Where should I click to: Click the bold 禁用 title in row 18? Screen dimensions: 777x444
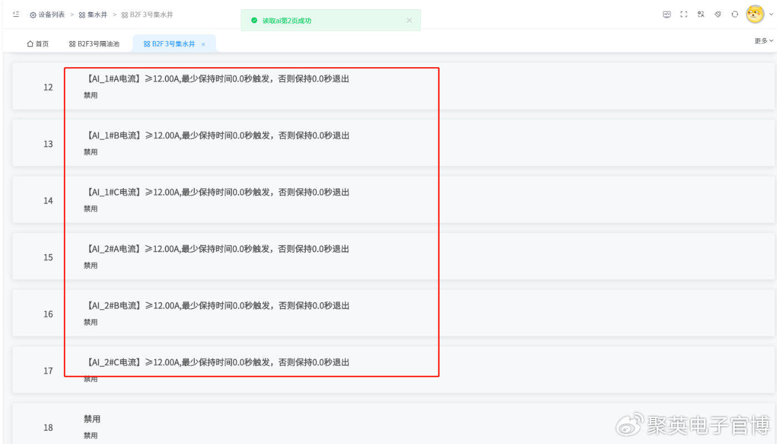coord(92,419)
